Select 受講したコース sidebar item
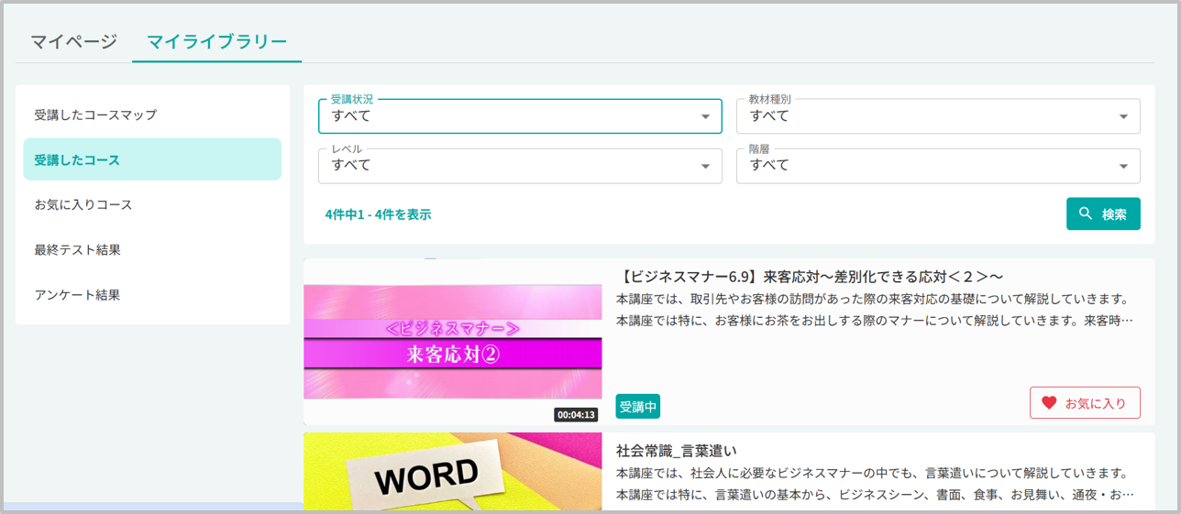 152,159
